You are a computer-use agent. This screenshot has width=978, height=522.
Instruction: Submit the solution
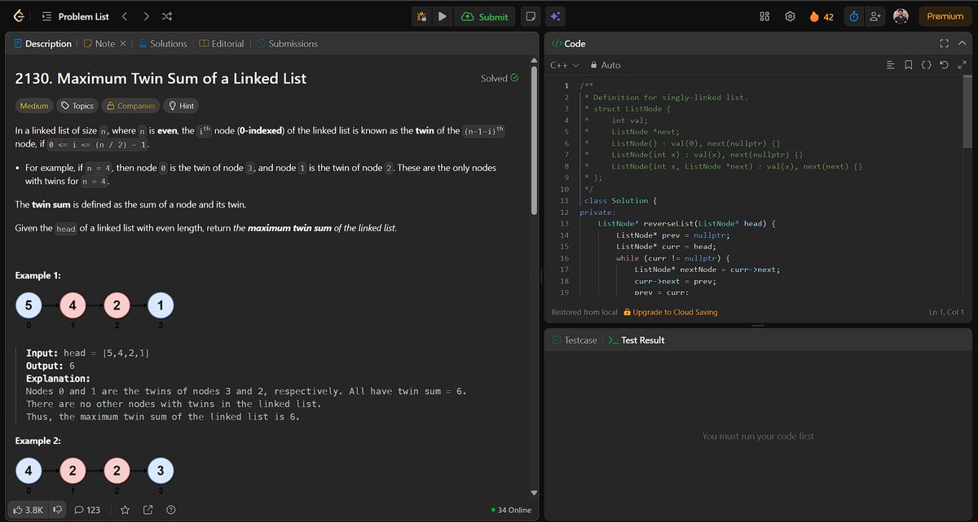click(485, 16)
